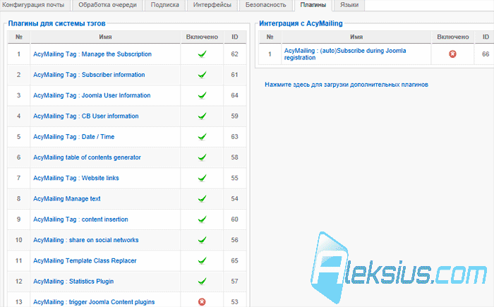Screen dimensions: 494x307
Task: Disable the Joomla User Information plugin checkmark
Action: tap(202, 95)
